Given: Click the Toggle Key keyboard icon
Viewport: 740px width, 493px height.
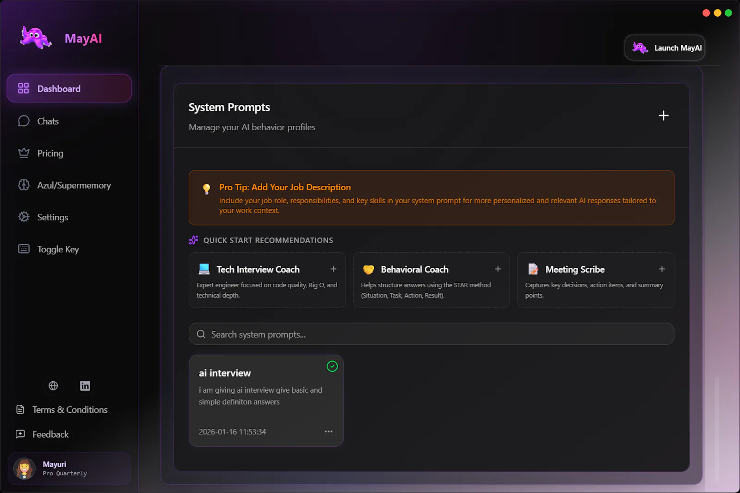Looking at the screenshot, I should pyautogui.click(x=24, y=249).
